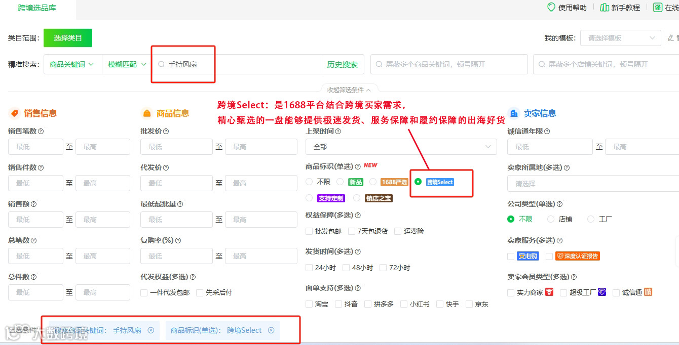Viewport: 679px width, 345px height.
Task: Click help icon next to 公司类型(单选)
Action: point(559,204)
